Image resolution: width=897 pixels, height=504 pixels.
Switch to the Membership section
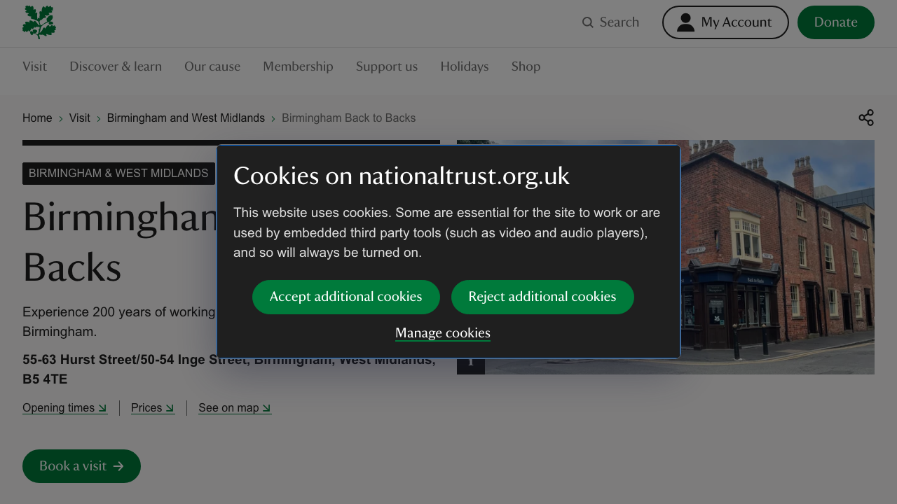pyautogui.click(x=298, y=66)
